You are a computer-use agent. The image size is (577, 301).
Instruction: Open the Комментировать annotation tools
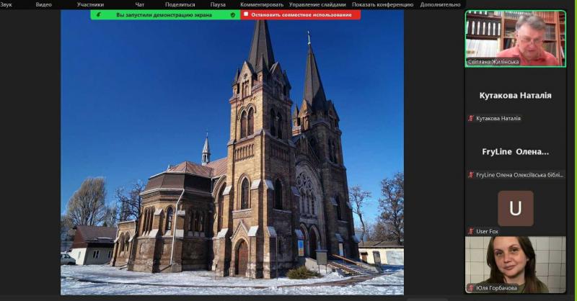click(262, 5)
